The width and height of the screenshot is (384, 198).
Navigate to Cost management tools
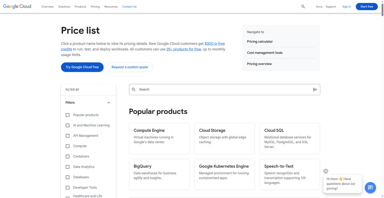[x=265, y=53]
